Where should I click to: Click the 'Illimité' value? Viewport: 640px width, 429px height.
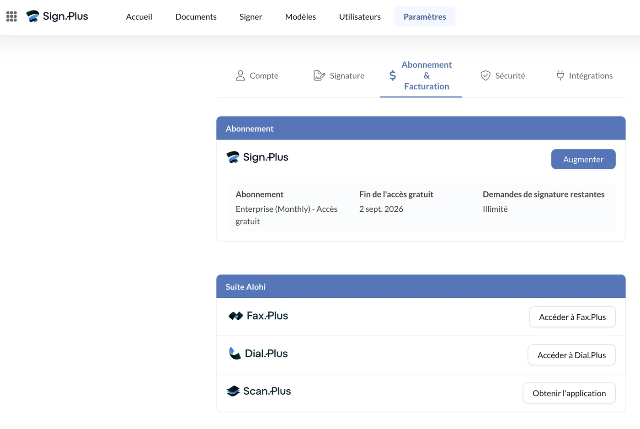495,209
